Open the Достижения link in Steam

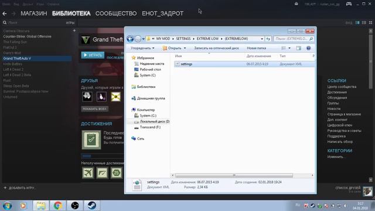[x=337, y=93]
